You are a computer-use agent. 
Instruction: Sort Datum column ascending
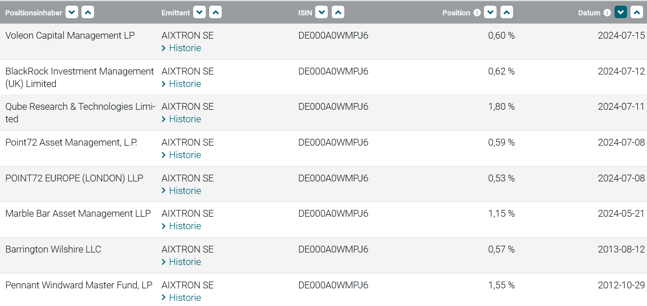(636, 13)
